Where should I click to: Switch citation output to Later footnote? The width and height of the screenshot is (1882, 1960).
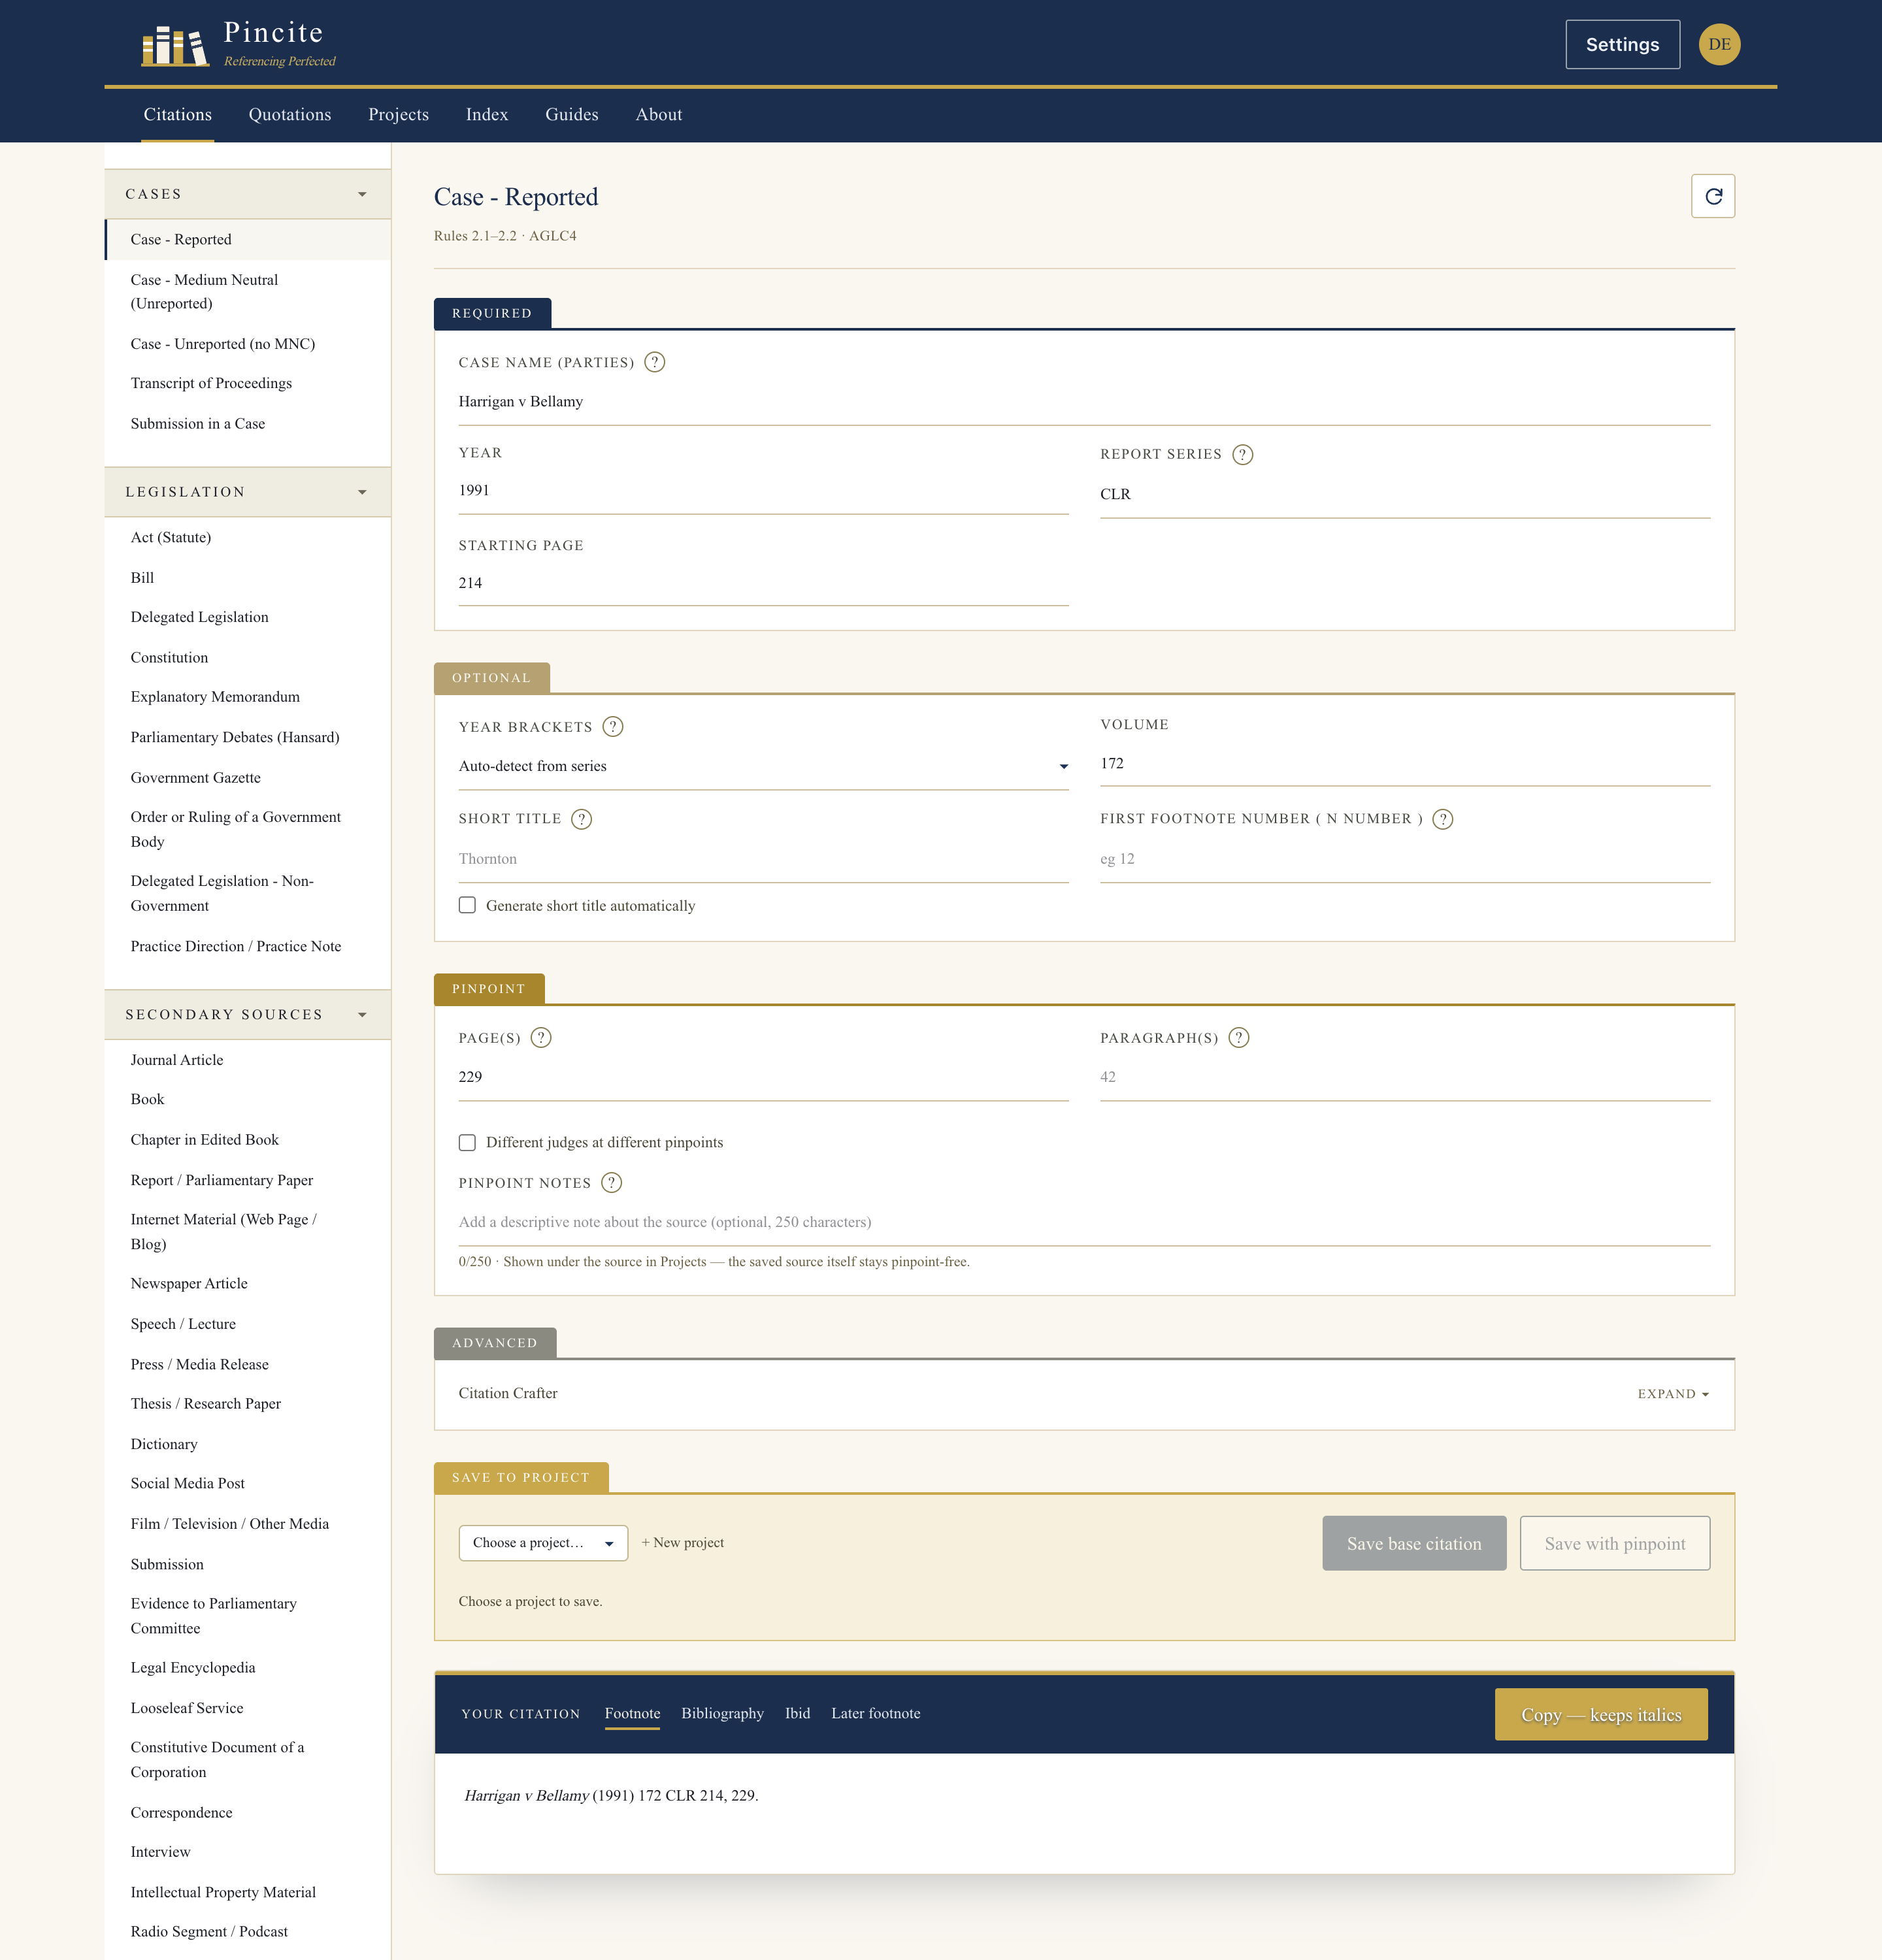[875, 1714]
